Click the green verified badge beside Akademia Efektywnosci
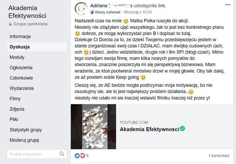236x164 pixels. pyautogui.click(x=182, y=128)
